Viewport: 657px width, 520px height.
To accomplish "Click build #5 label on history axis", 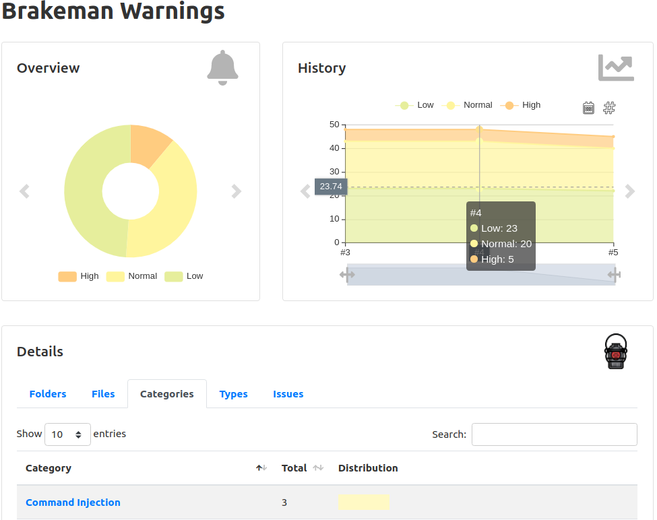I will tap(613, 253).
